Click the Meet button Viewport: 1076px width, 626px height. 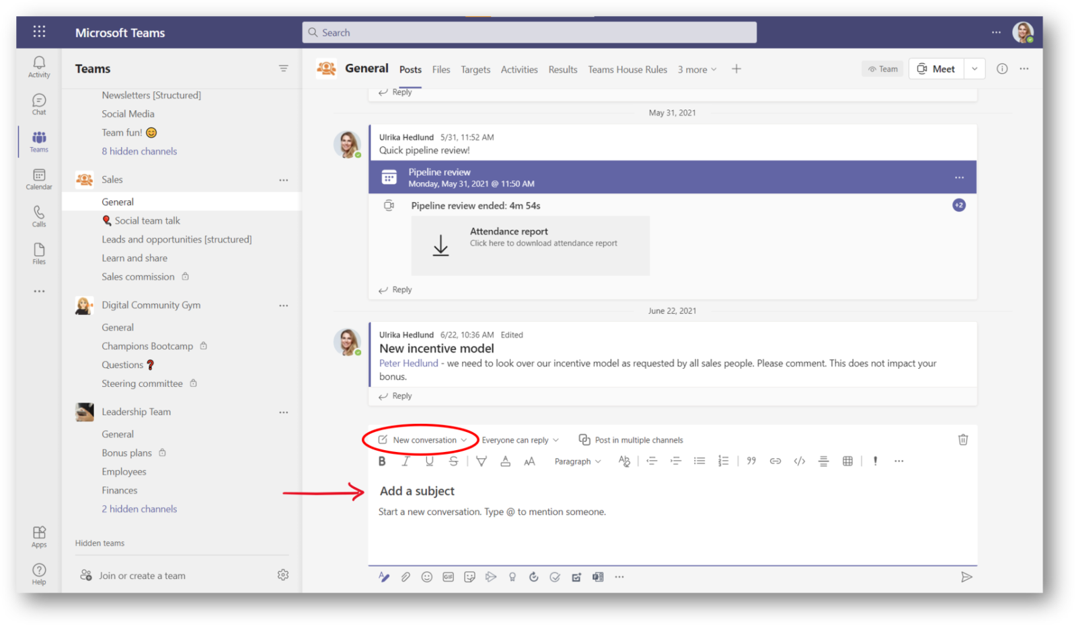click(x=935, y=68)
